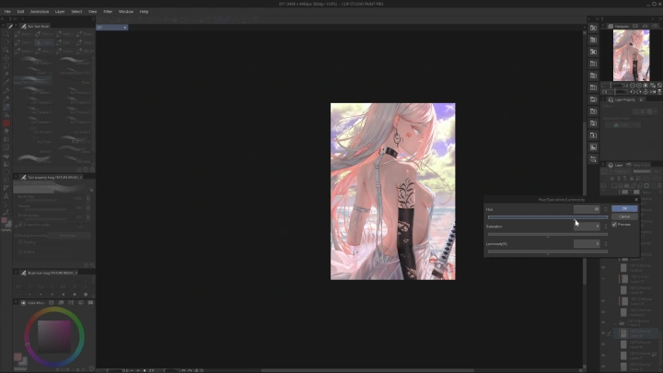
Task: Click the Saturation value stepper arrows
Action: coord(606,227)
